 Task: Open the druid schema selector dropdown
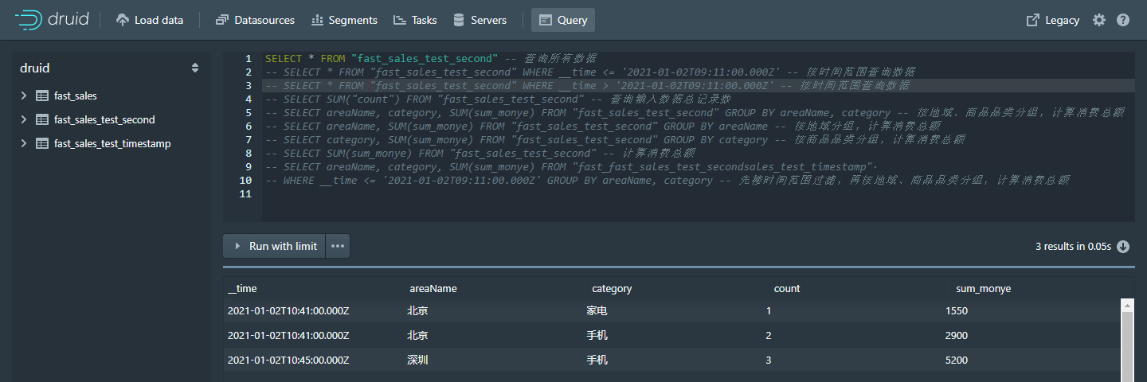(x=195, y=68)
